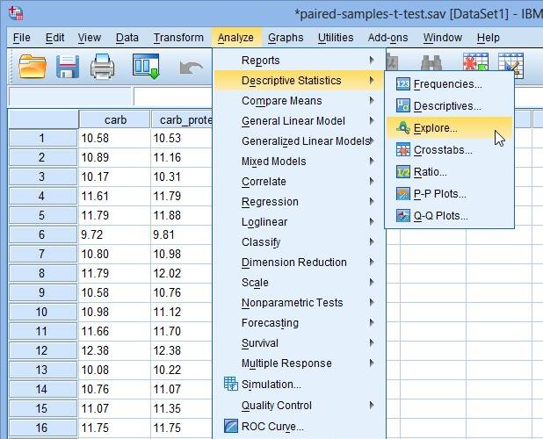Open the Simulation... menu entry
Viewport: 543px width, 439px height.
271,385
